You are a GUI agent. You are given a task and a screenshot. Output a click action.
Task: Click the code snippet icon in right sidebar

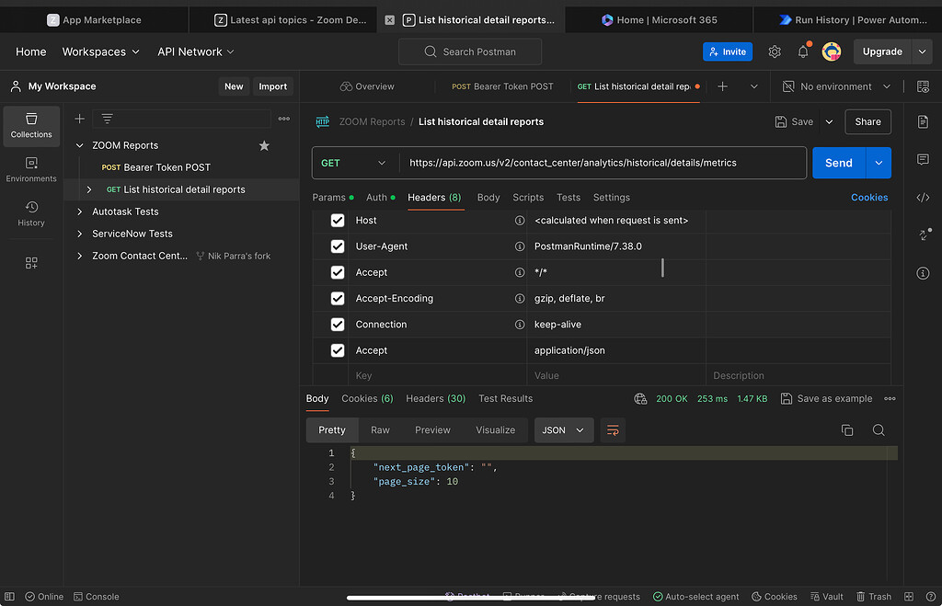click(923, 197)
